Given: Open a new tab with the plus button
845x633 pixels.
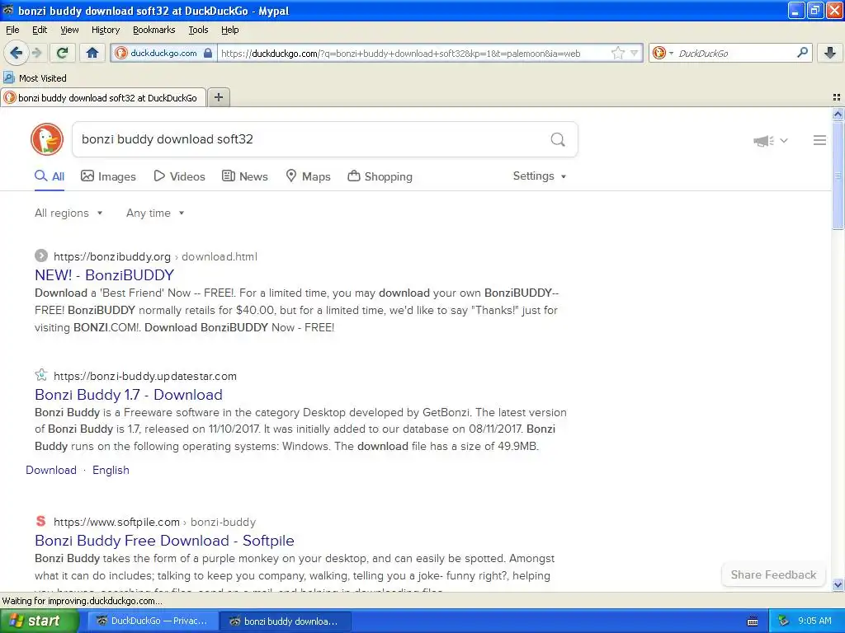Looking at the screenshot, I should click(219, 97).
